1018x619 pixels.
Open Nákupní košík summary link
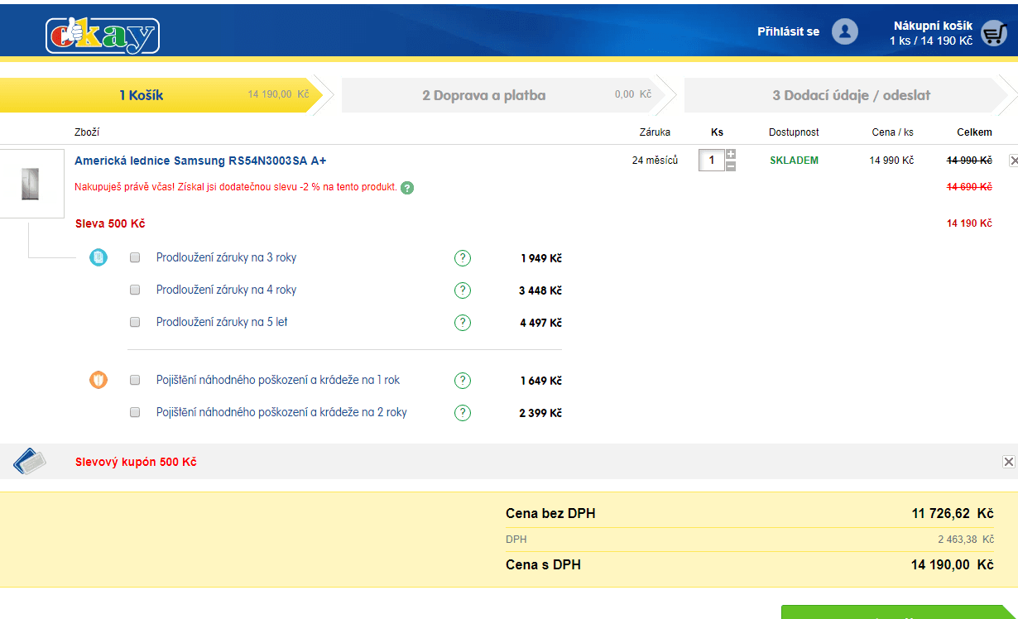932,33
